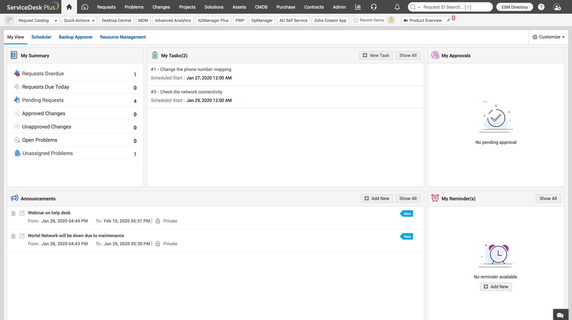Click the help question mark icon
The width and height of the screenshot is (572, 320).
pos(541,7)
